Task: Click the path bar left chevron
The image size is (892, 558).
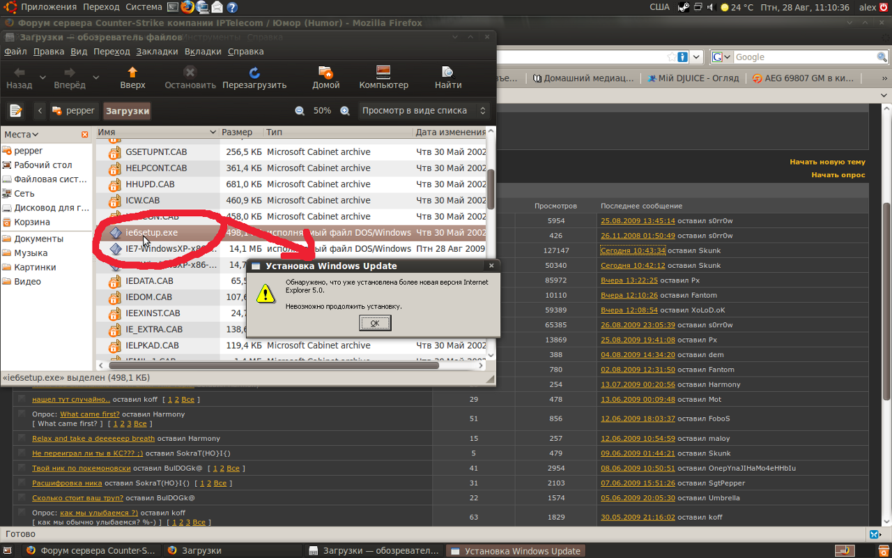Action: (x=40, y=110)
